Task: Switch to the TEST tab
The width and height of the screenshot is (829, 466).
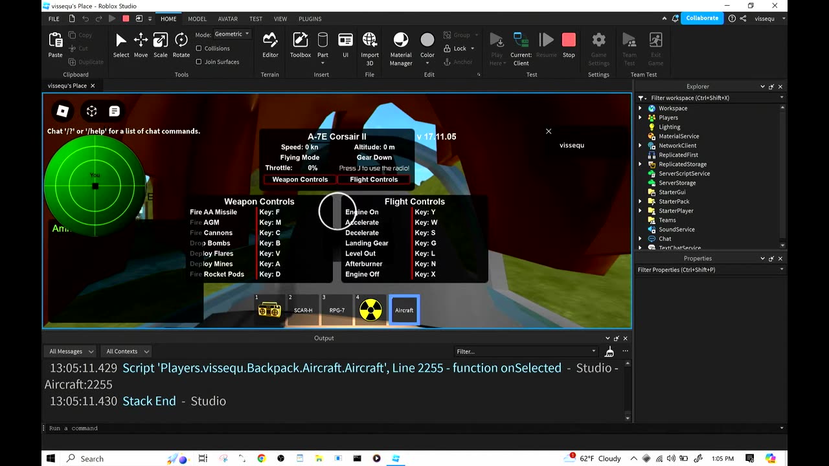Action: pyautogui.click(x=256, y=19)
